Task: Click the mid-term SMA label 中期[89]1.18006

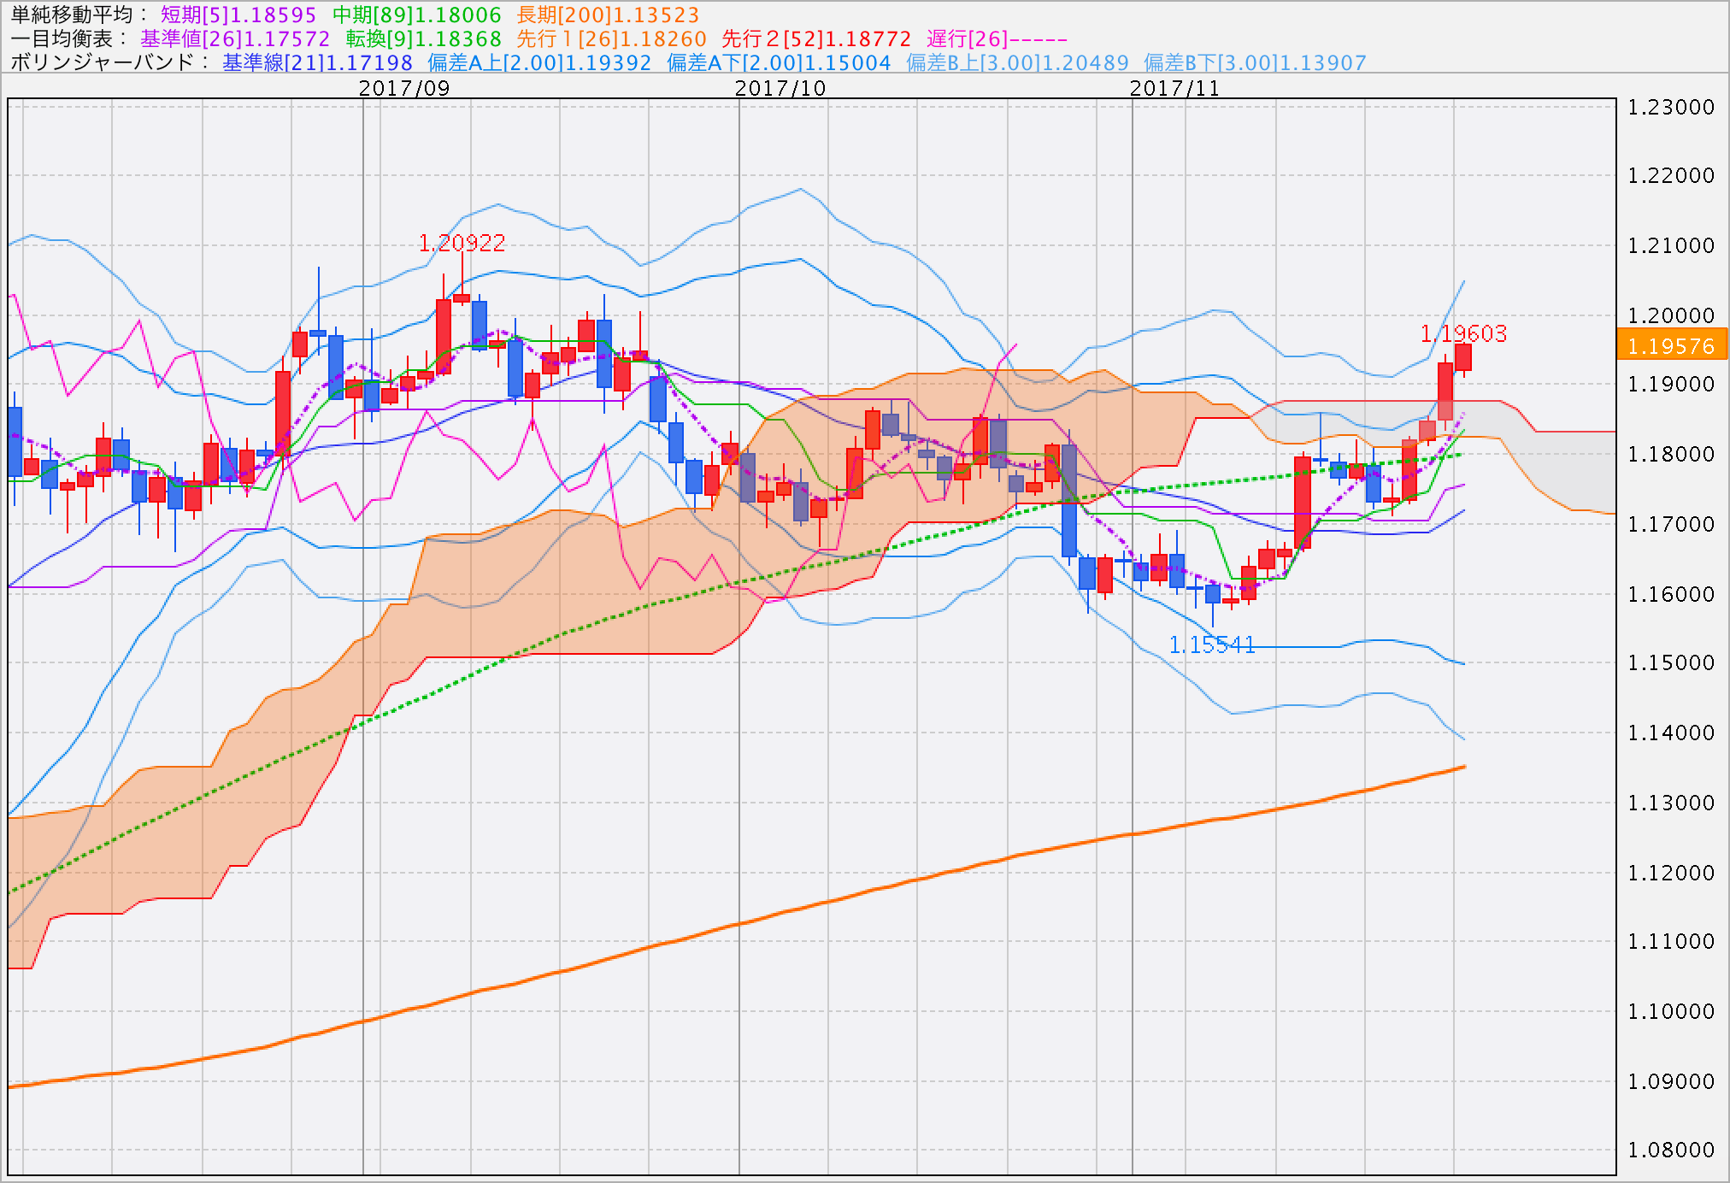Action: 416,15
